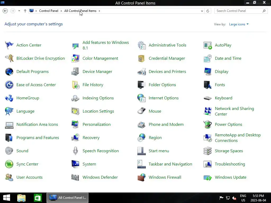The width and height of the screenshot is (271, 203).
Task: Open the Store app from the taskbar
Action: [x=38, y=198]
